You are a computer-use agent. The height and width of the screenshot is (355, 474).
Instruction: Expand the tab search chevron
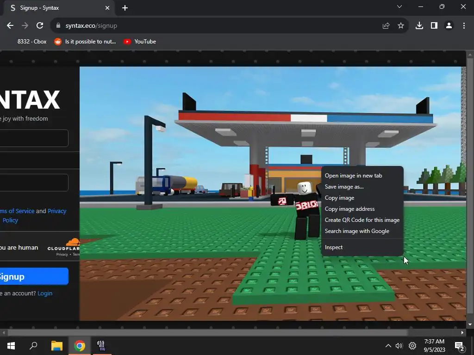(x=399, y=6)
